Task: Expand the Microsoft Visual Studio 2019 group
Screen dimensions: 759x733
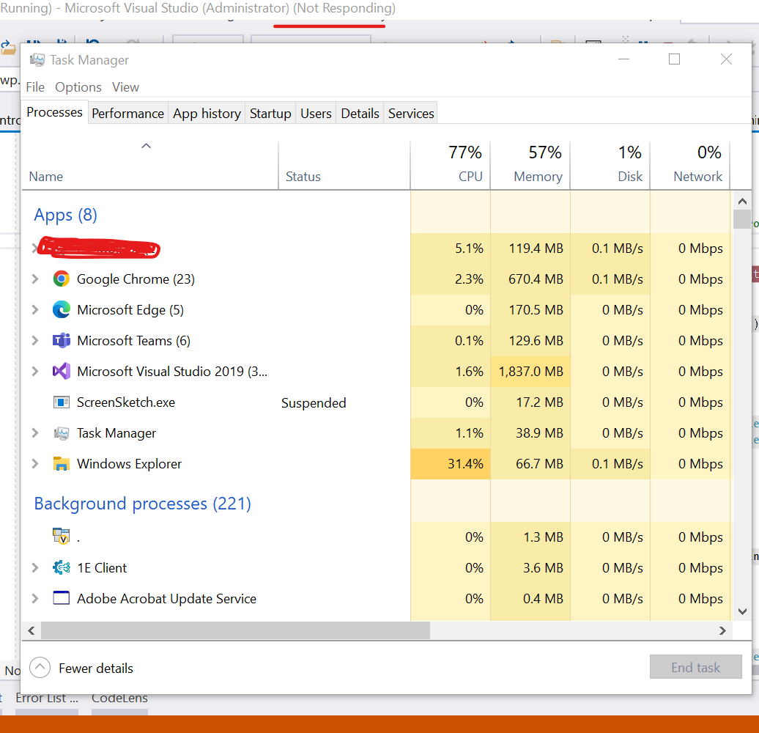Action: click(x=35, y=372)
